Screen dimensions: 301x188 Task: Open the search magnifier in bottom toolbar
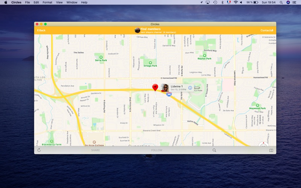214,150
